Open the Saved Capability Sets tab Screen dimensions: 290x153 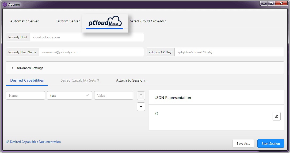[x=80, y=80]
